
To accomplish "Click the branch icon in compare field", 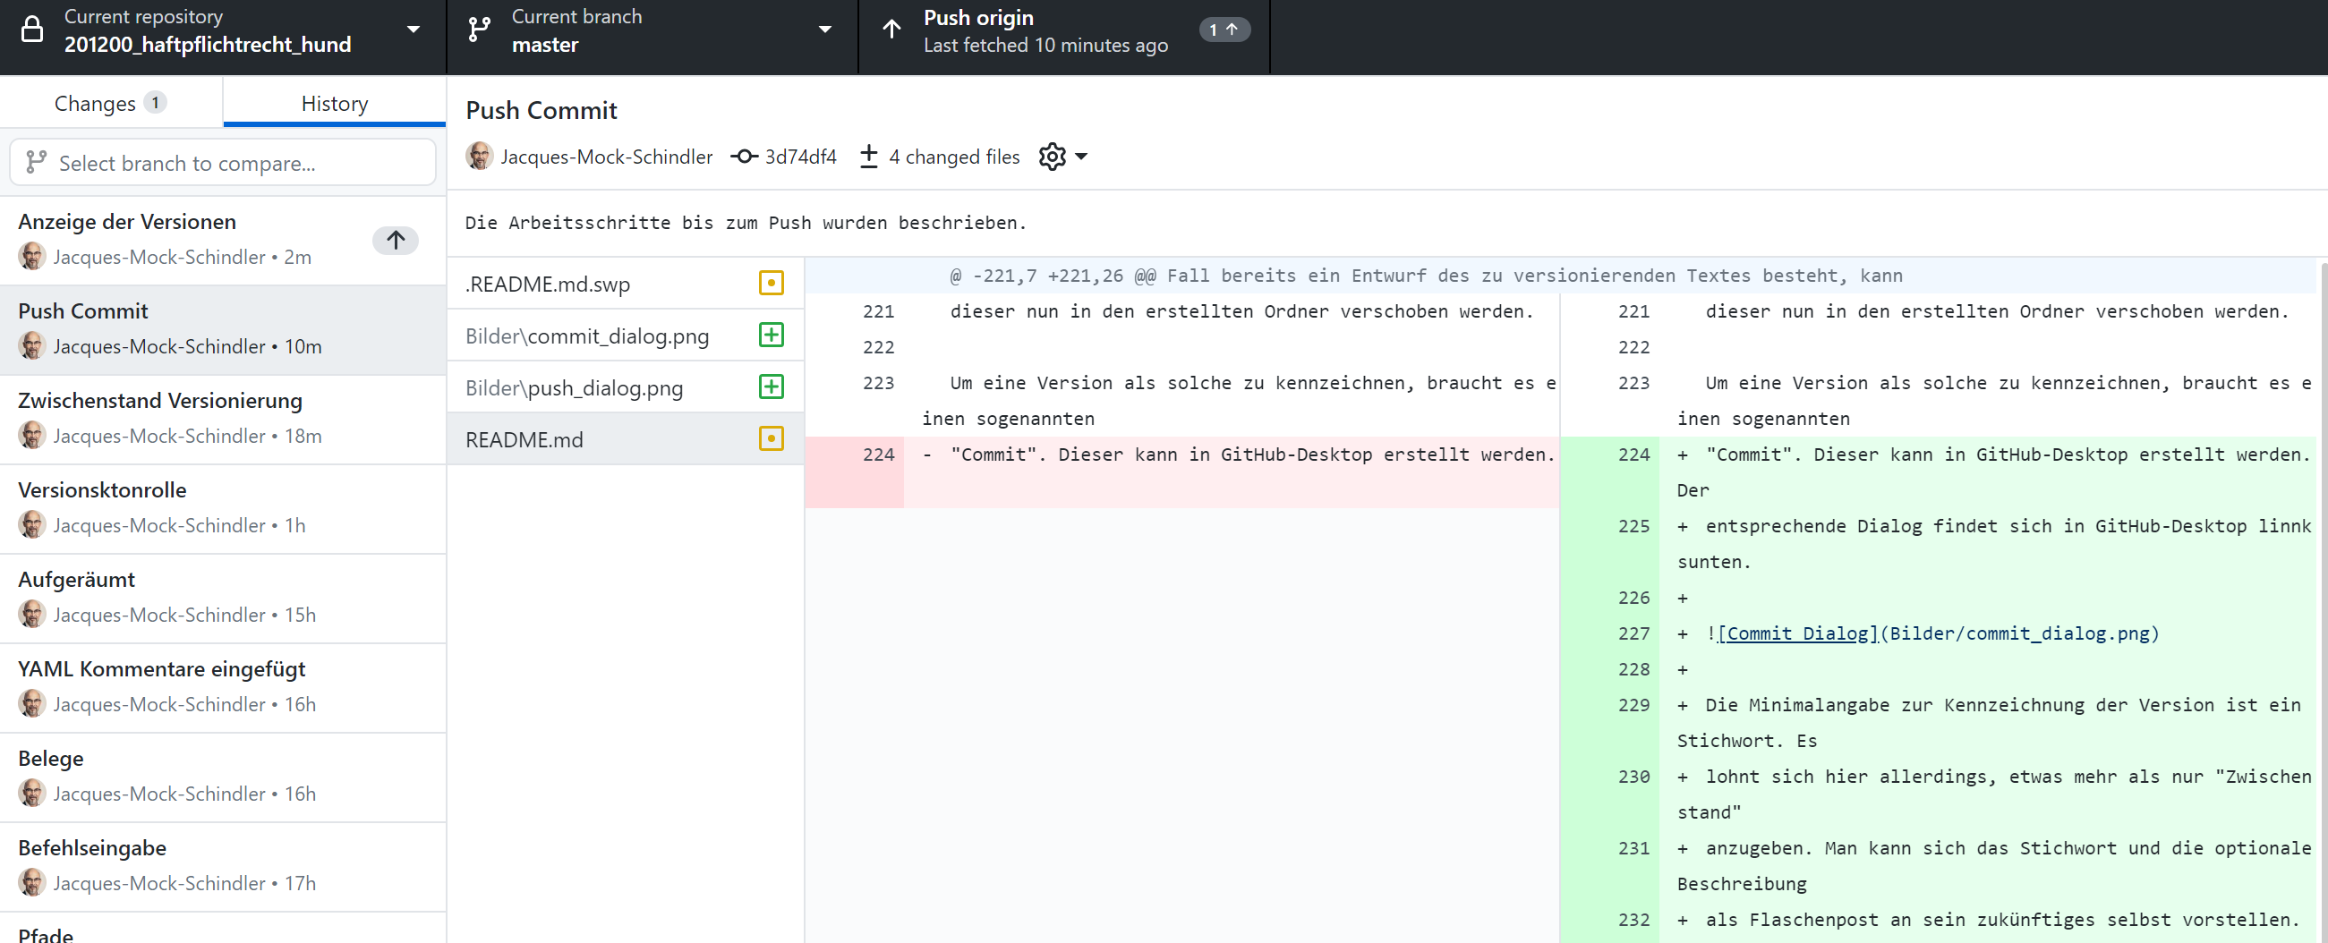I will point(36,163).
